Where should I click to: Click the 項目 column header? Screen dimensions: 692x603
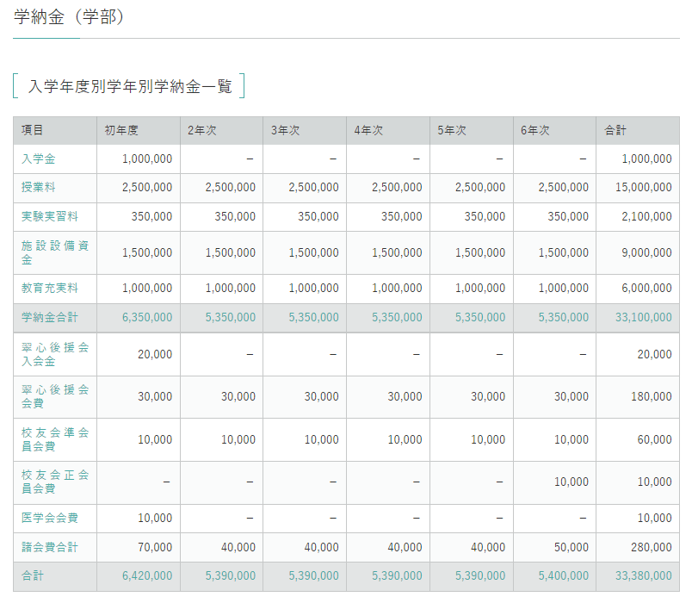33,130
